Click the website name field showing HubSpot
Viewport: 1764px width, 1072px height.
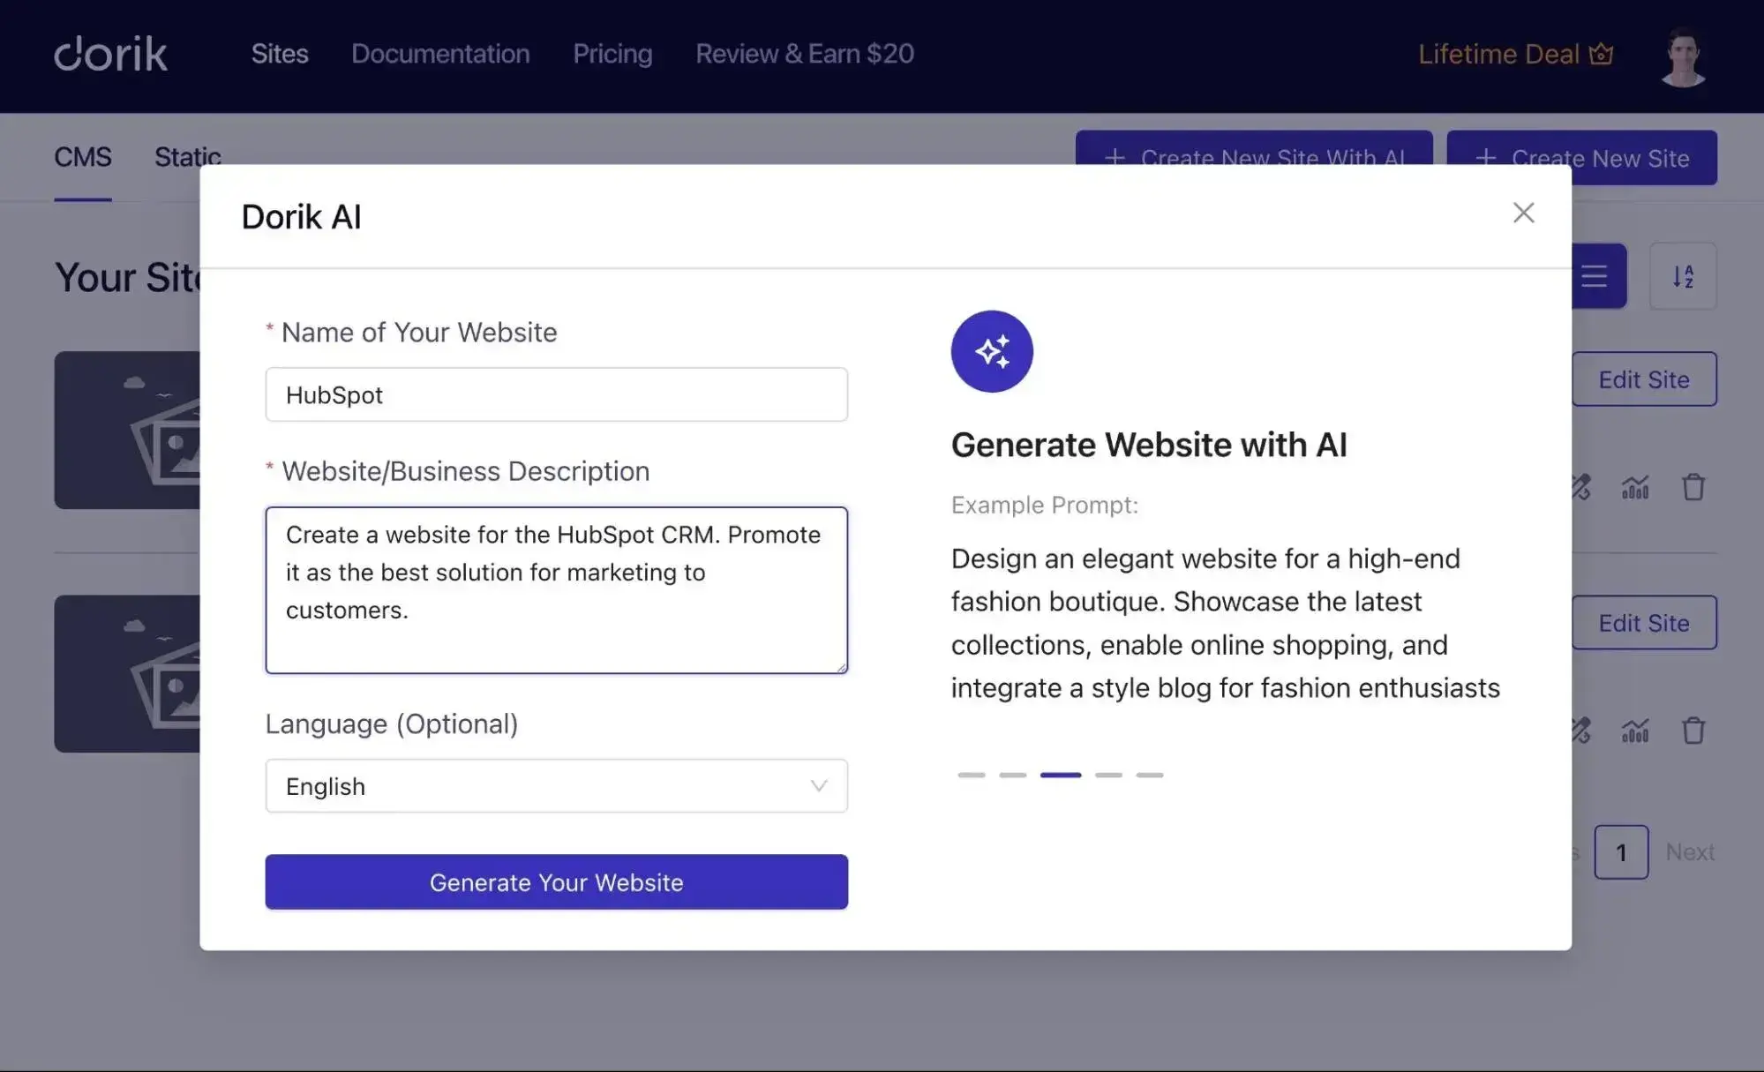pos(556,394)
